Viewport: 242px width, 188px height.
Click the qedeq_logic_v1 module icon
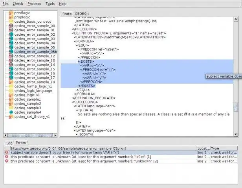tap(11, 95)
